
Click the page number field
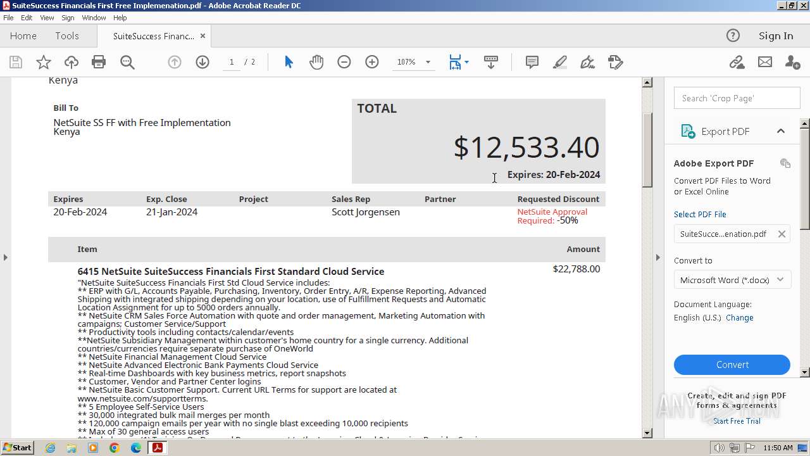point(232,62)
